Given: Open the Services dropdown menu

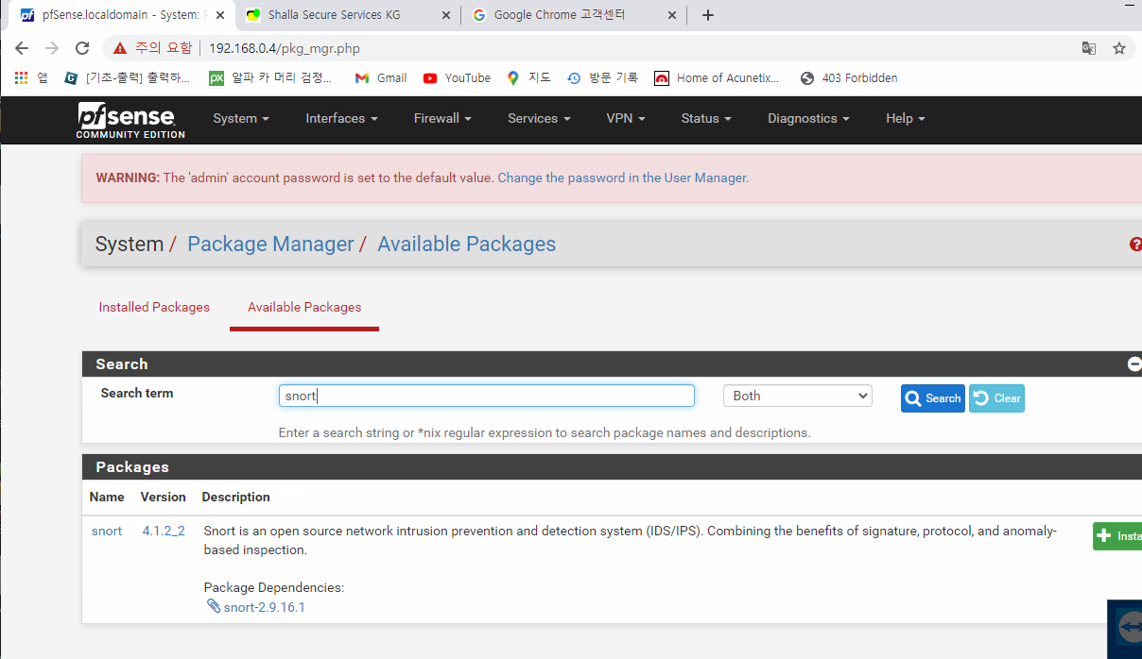Looking at the screenshot, I should [x=539, y=118].
